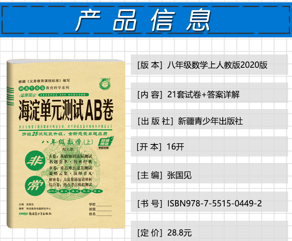The width and height of the screenshot is (292, 241).
Task: Click the 考点 green pill tag
Action: tap(97, 191)
